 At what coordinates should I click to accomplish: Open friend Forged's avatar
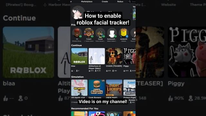89,33
